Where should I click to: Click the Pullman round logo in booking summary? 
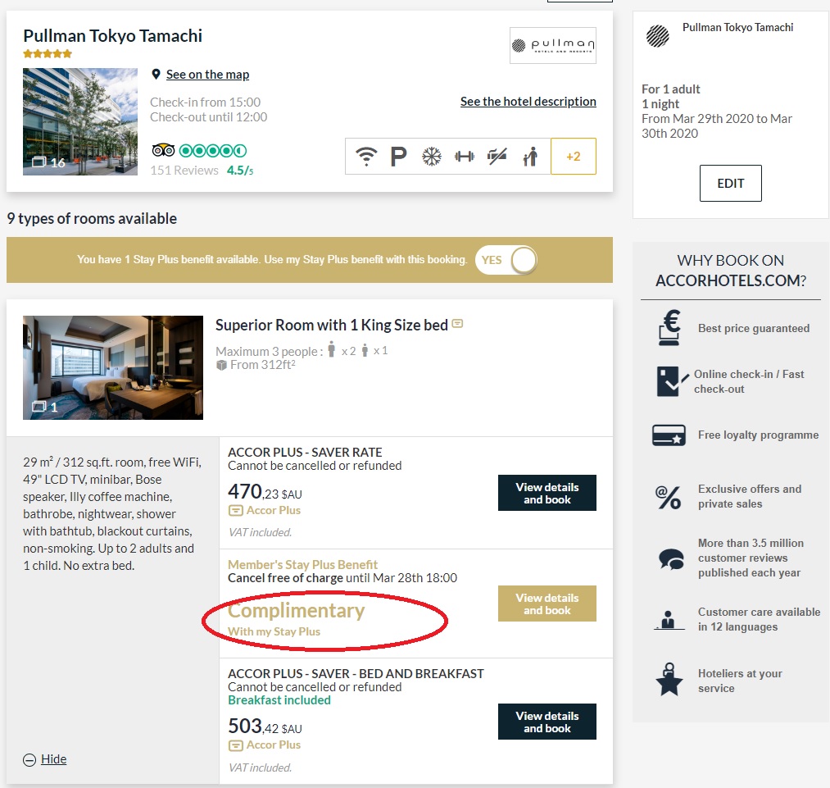point(658,37)
